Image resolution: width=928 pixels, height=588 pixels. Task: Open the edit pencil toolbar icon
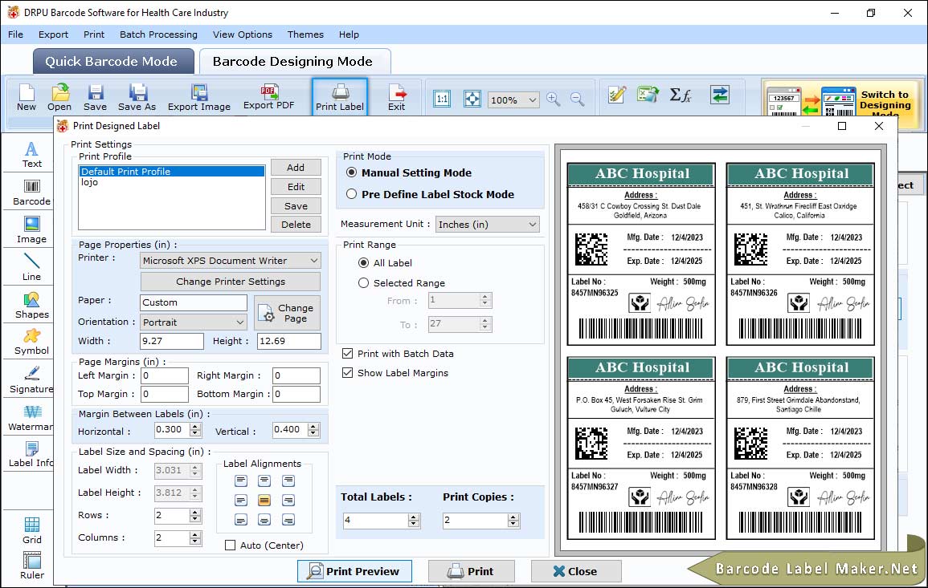click(x=617, y=95)
